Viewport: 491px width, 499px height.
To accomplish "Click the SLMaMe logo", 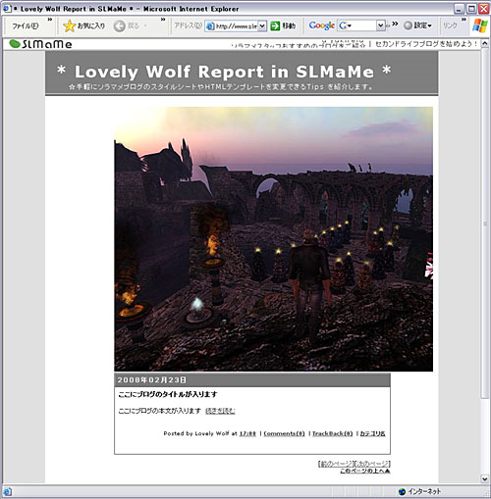I will [x=40, y=44].
